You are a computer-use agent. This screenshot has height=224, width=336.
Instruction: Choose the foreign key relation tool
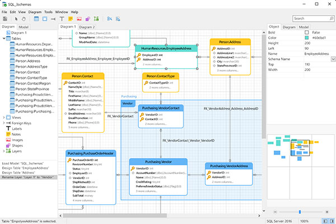(x=53, y=18)
